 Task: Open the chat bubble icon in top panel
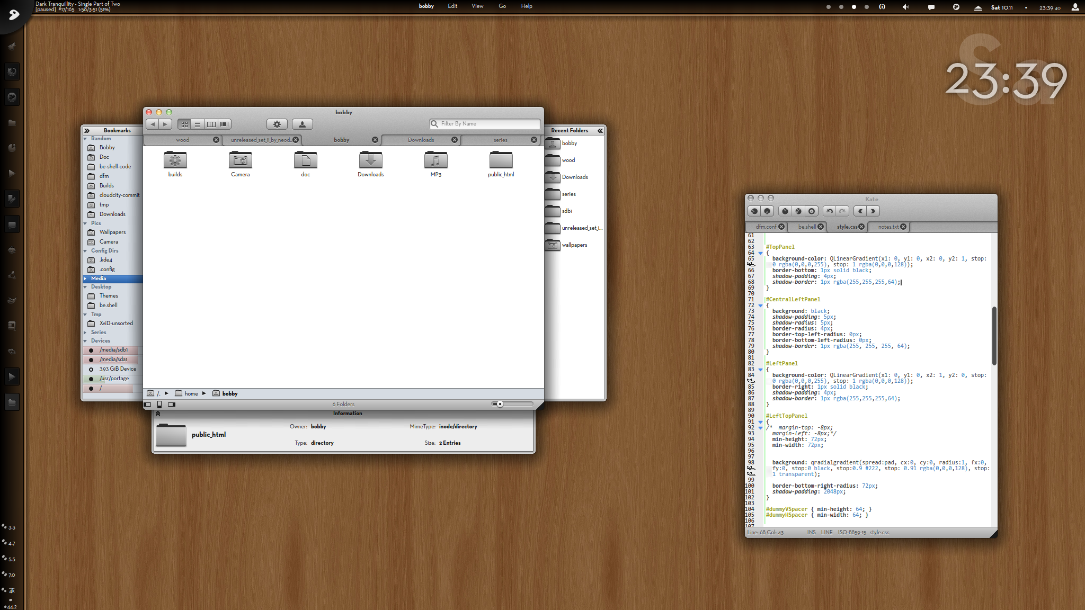tap(931, 7)
